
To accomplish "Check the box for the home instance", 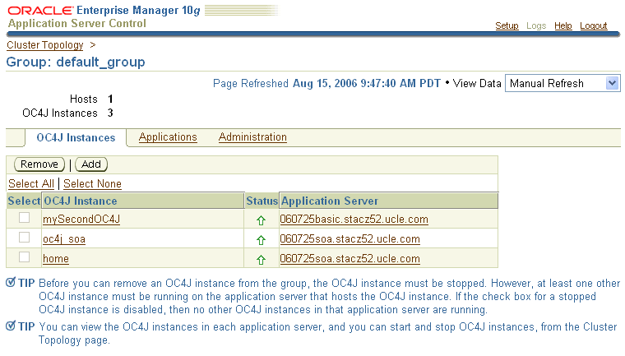I will click(x=25, y=257).
